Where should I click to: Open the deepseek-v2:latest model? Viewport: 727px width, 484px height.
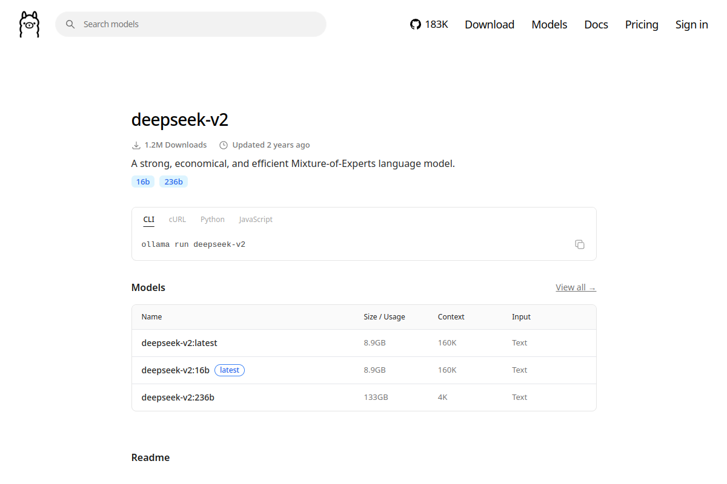pos(179,342)
